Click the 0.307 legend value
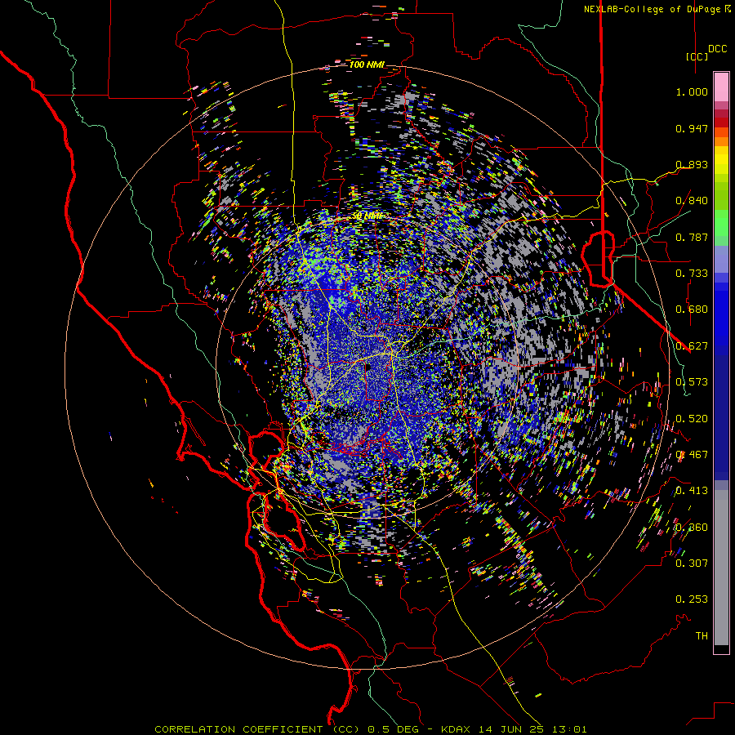Screen dimensions: 735x735 click(x=692, y=563)
